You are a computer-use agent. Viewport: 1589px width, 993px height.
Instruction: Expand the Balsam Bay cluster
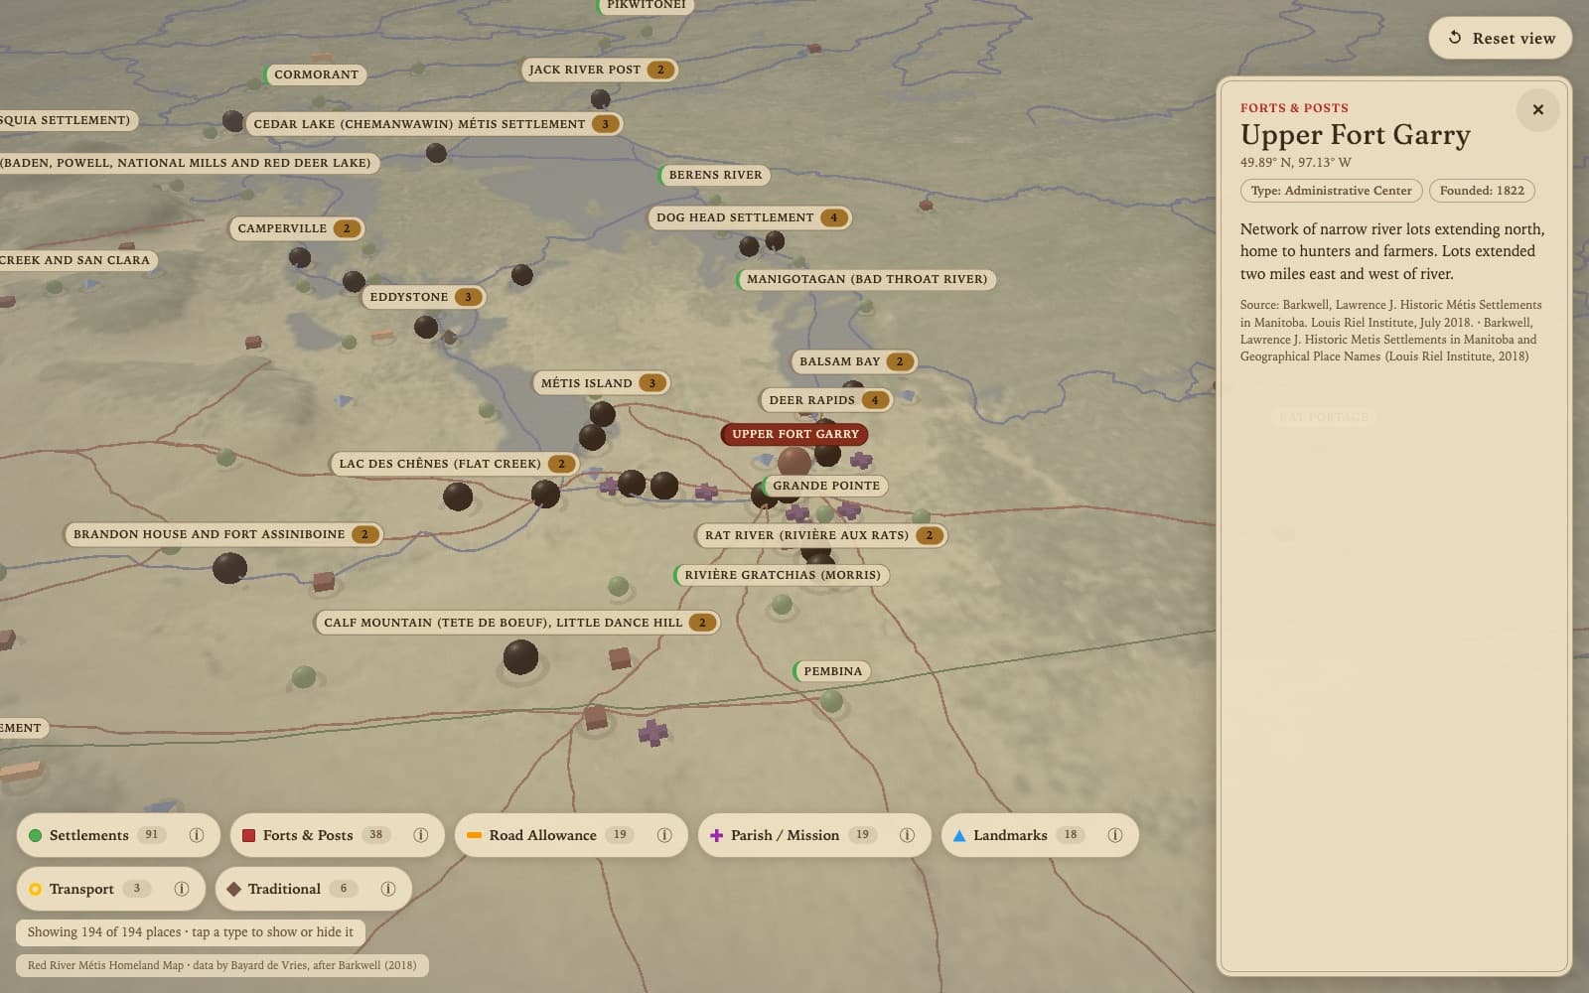pos(854,361)
